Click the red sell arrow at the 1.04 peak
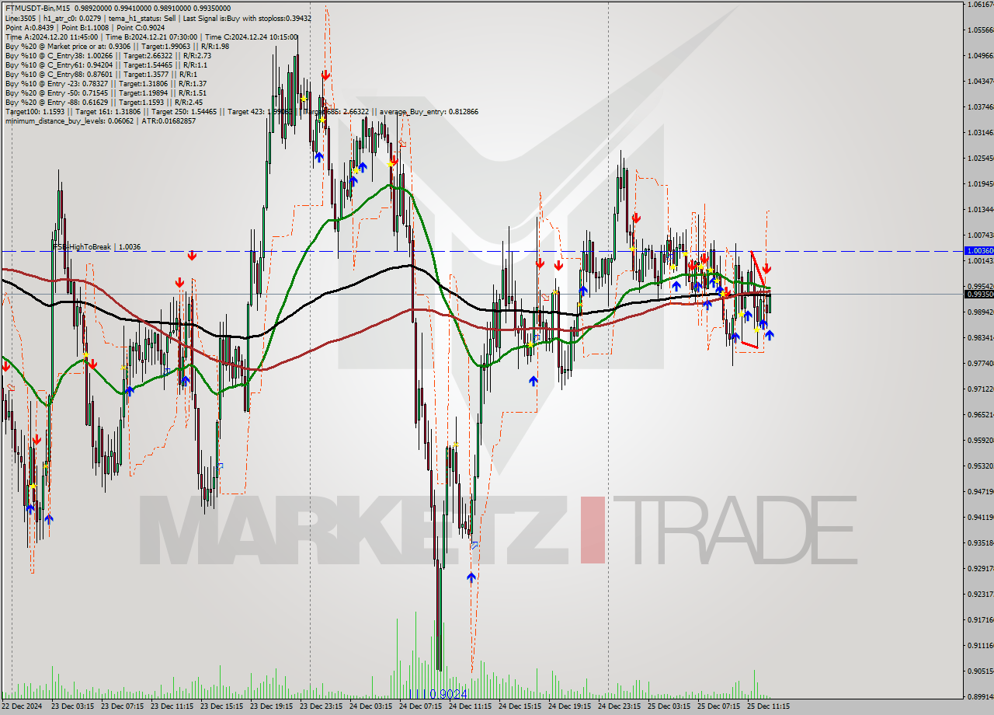This screenshot has height=715, width=994. [325, 75]
